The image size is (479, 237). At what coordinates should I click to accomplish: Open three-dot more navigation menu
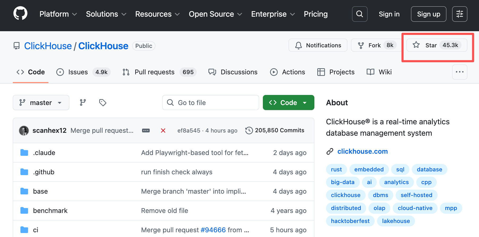point(459,72)
